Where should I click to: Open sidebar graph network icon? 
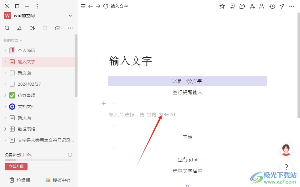tap(19, 28)
